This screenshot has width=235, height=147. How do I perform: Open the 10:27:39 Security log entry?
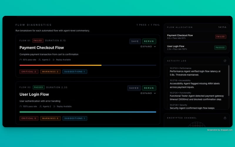pos(197,107)
